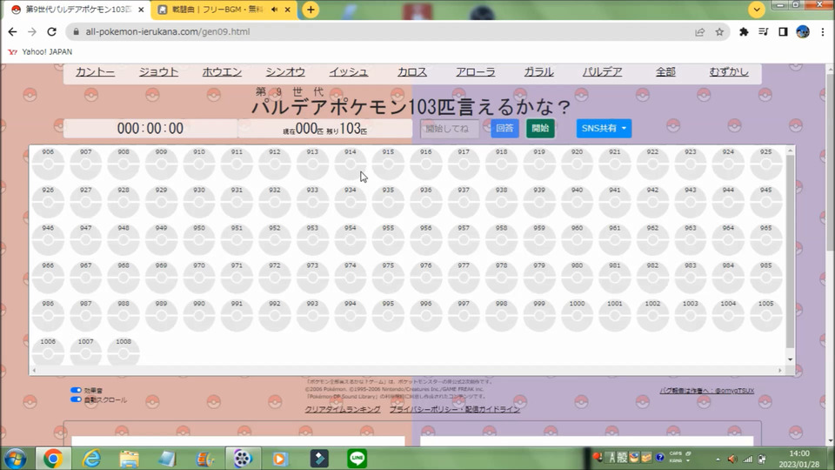Toggle the Chrome side panel icon

(x=783, y=32)
